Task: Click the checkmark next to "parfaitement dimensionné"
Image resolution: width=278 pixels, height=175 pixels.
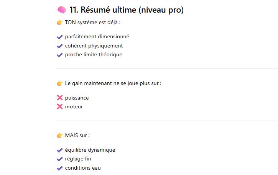Action: click(x=59, y=37)
